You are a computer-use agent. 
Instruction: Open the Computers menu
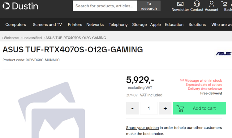click(16, 24)
